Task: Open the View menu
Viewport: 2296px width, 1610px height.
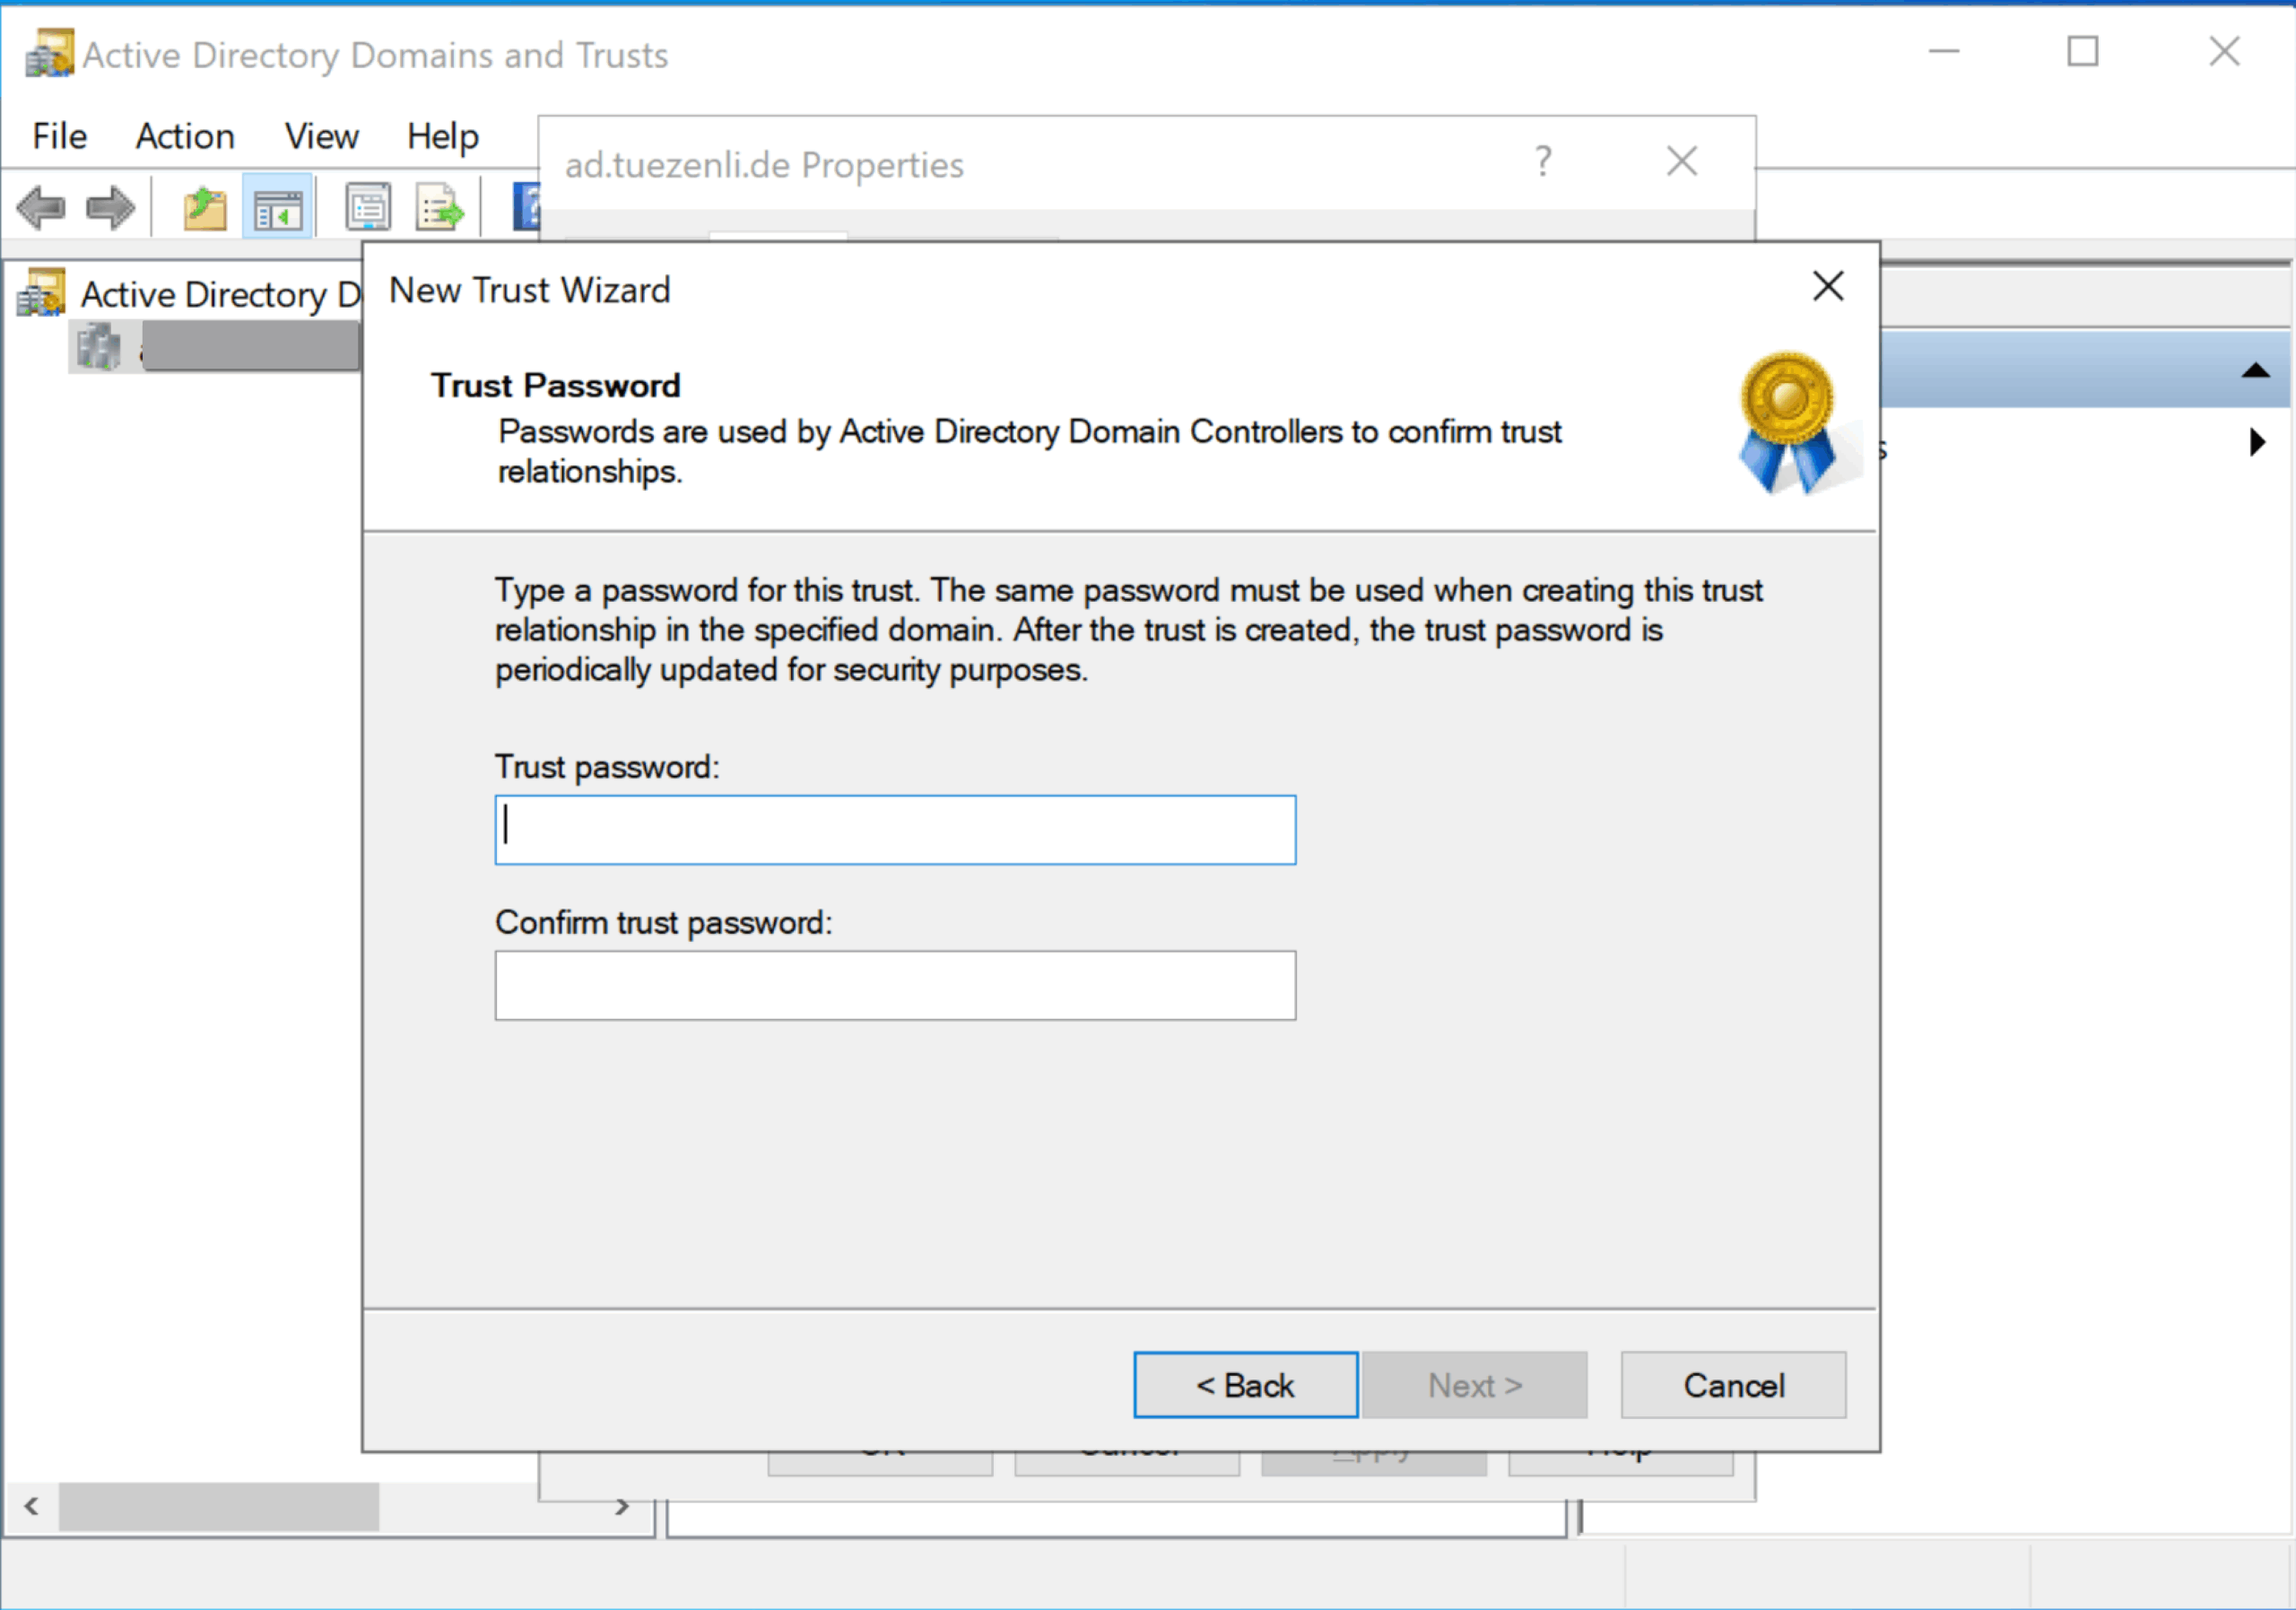Action: pos(321,137)
